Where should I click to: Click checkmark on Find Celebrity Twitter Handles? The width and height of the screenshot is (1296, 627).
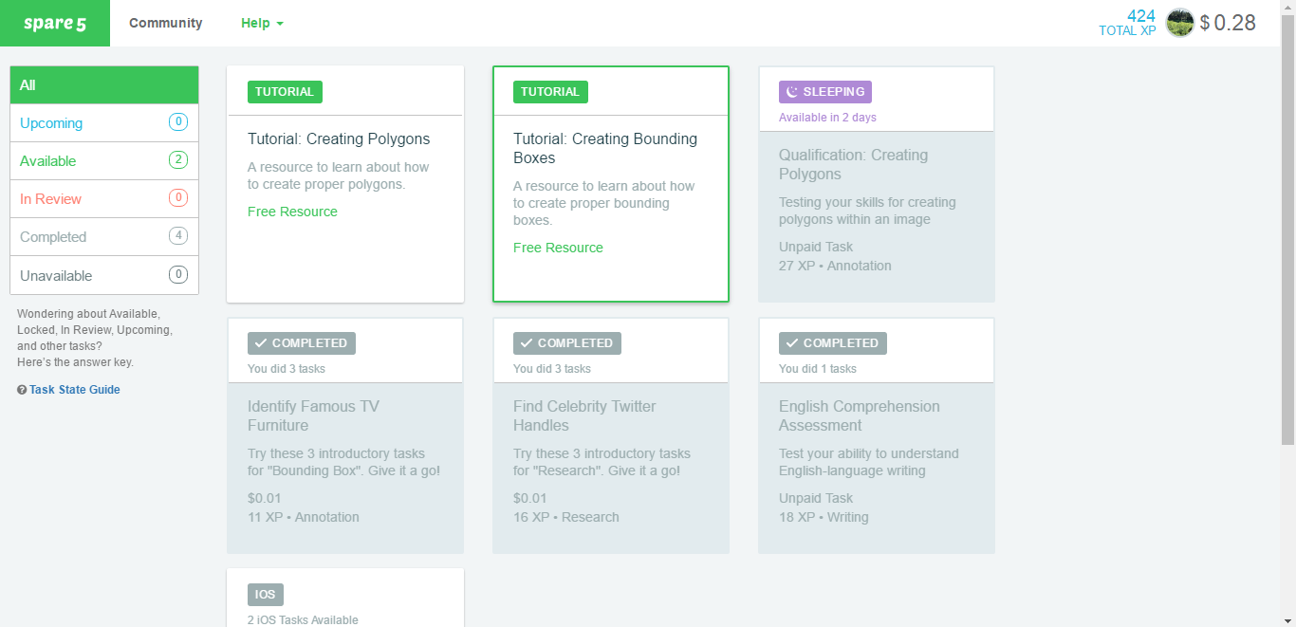tap(527, 343)
